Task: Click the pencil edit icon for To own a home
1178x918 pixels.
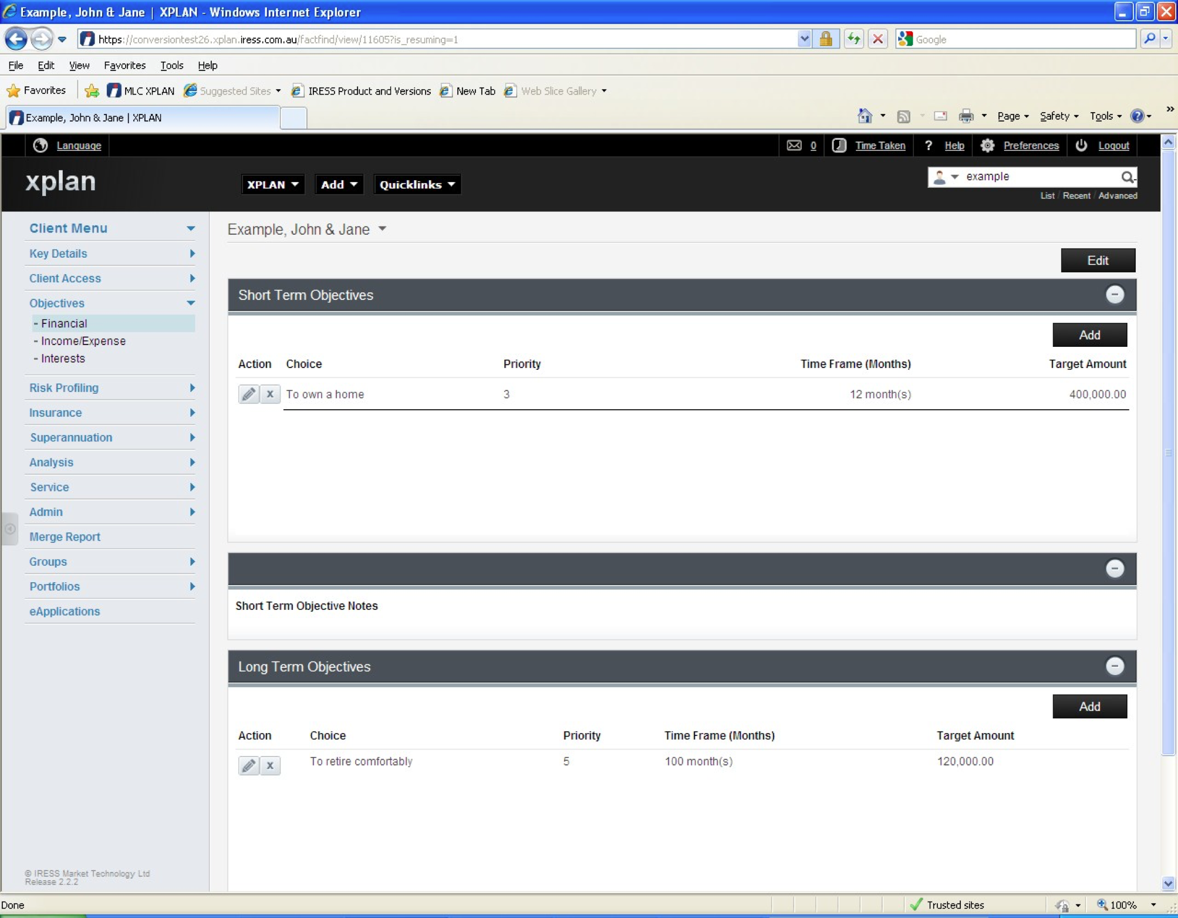Action: pyautogui.click(x=248, y=394)
